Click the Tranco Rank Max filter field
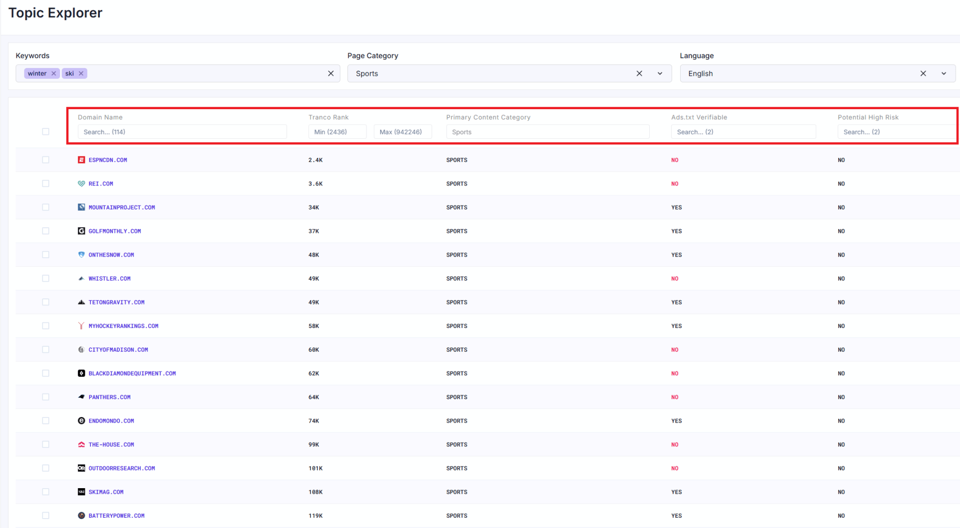Viewport: 960px width, 528px height. [403, 132]
